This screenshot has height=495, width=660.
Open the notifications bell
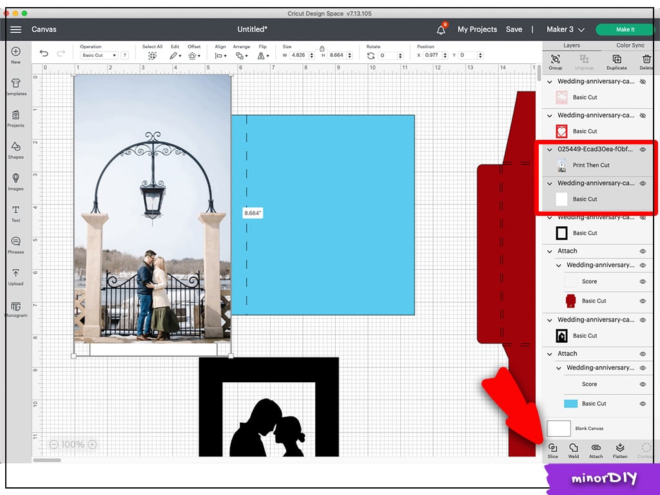point(441,30)
